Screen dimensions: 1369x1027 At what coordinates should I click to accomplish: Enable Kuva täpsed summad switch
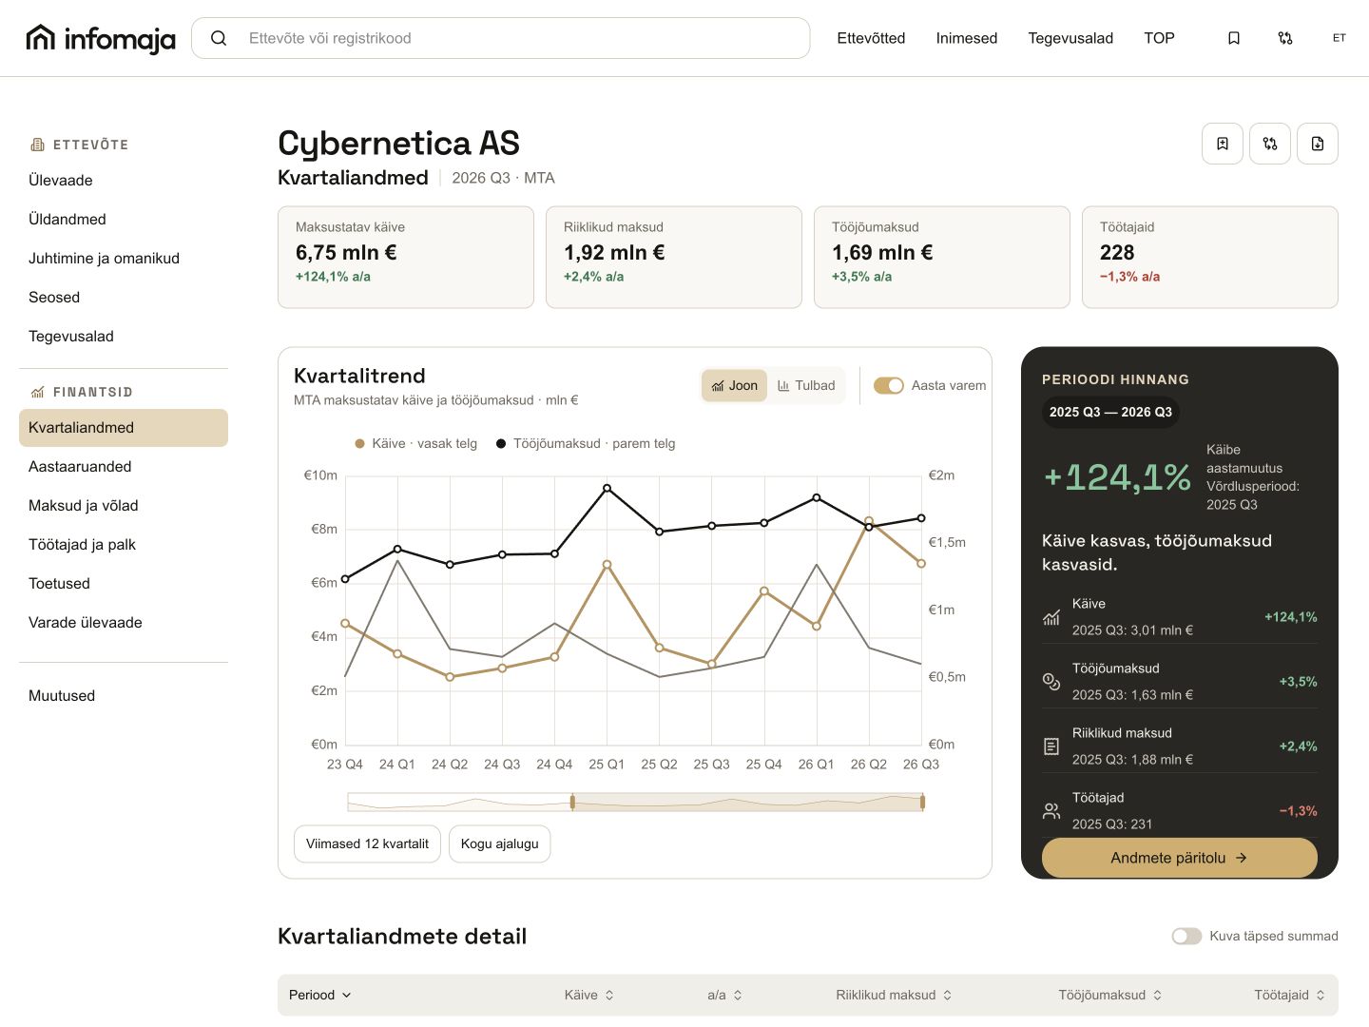pos(1186,936)
